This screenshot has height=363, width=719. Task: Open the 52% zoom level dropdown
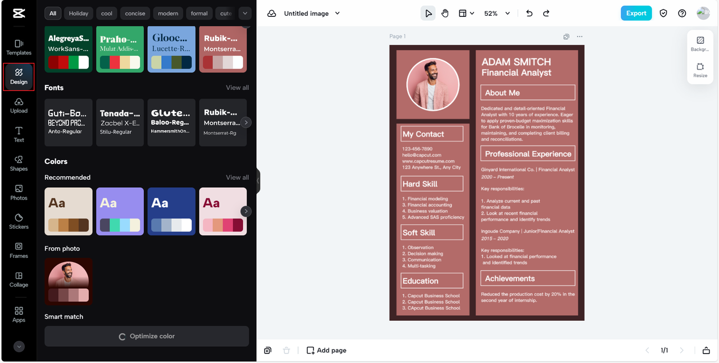pyautogui.click(x=497, y=13)
